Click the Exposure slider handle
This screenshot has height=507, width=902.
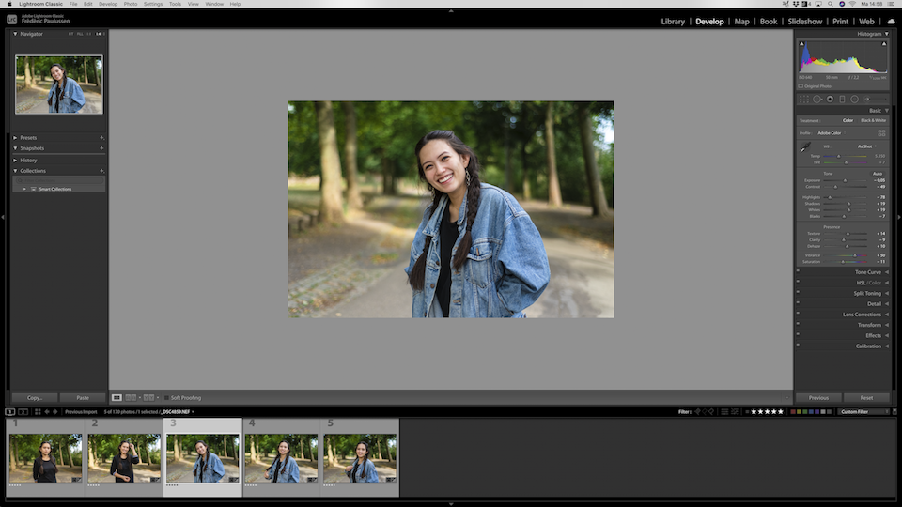coord(845,180)
